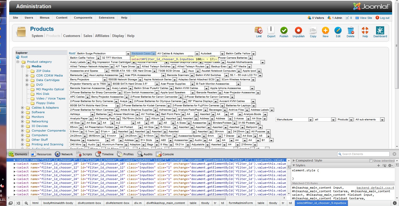This screenshot has height=206, width=399.
Task: Toggle the DevTools console drawer icon
Action: point(18,203)
